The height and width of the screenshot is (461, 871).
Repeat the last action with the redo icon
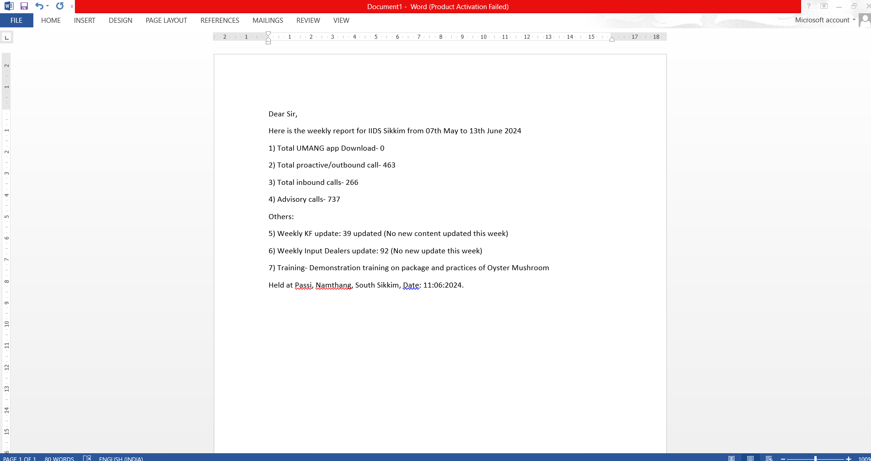coord(60,6)
